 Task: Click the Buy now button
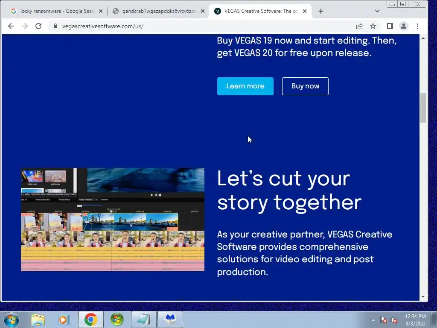coord(305,86)
